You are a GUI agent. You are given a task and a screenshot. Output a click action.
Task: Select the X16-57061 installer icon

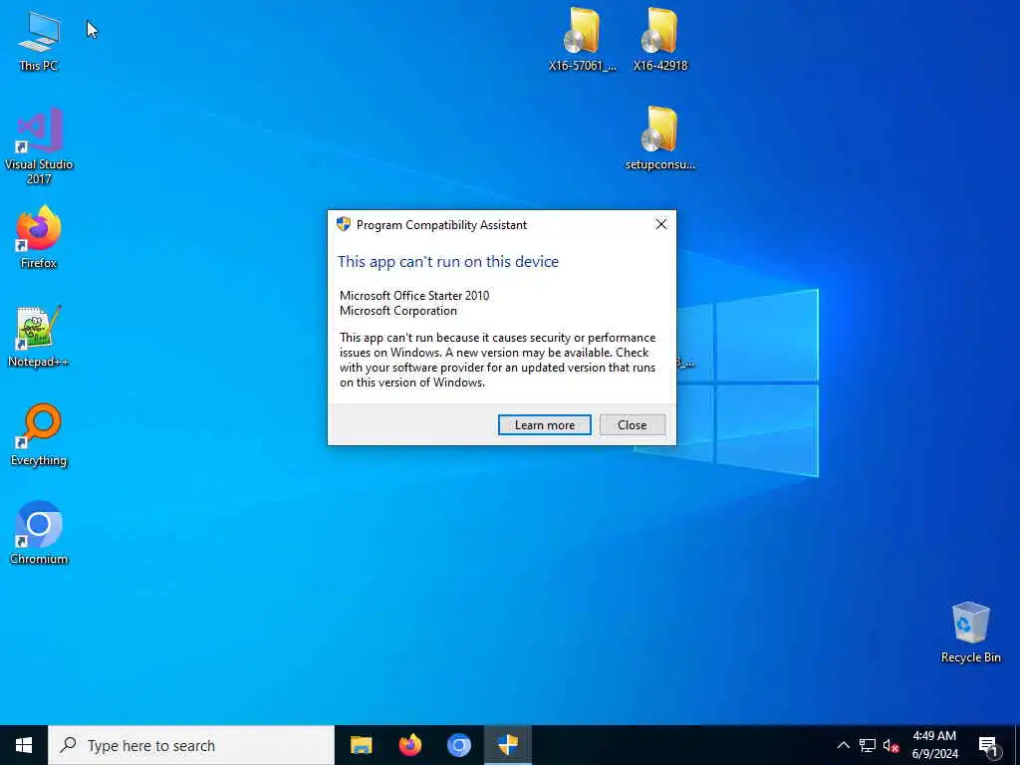click(x=582, y=39)
